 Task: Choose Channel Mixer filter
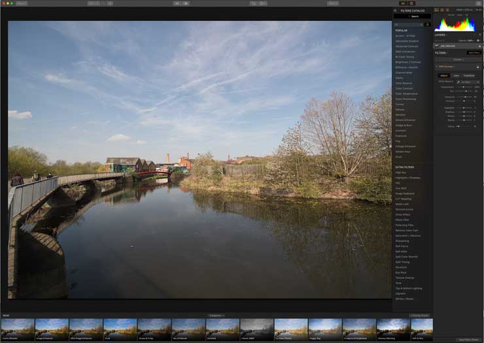coord(404,73)
